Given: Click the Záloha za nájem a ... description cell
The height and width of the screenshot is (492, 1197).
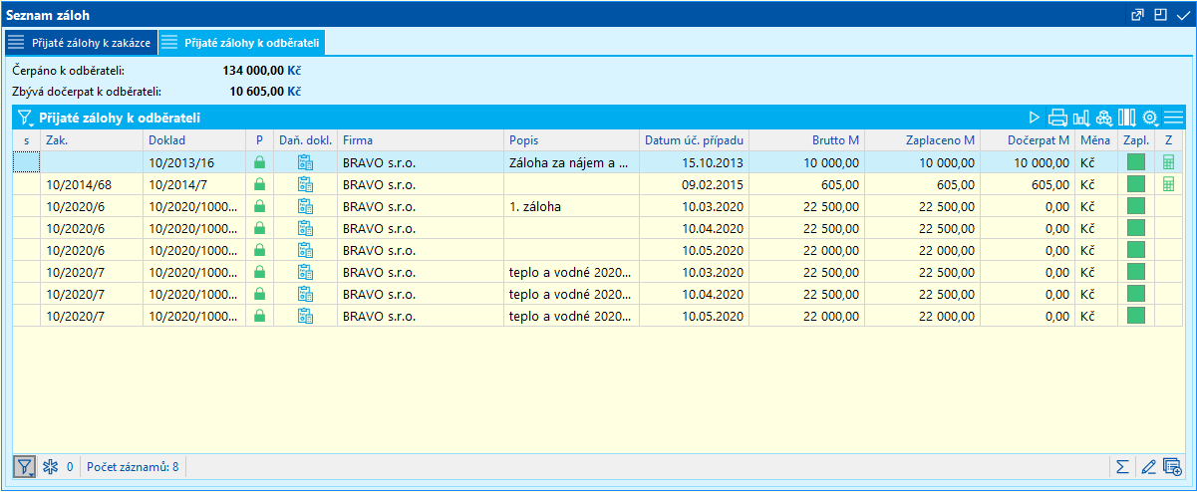Looking at the screenshot, I should tap(571, 162).
